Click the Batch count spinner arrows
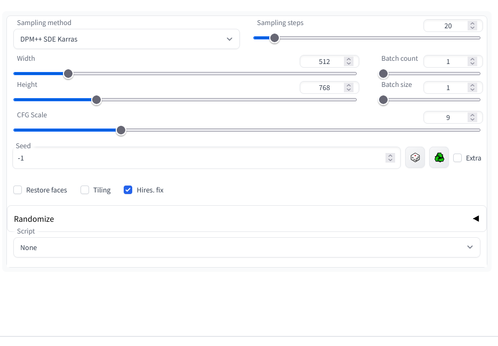This screenshot has width=498, height=346. coord(472,61)
